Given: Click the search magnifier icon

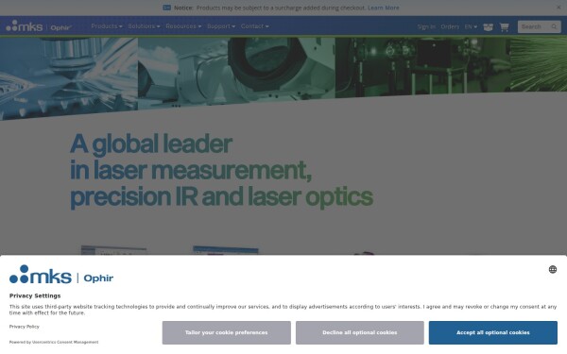Looking at the screenshot, I should click(554, 26).
